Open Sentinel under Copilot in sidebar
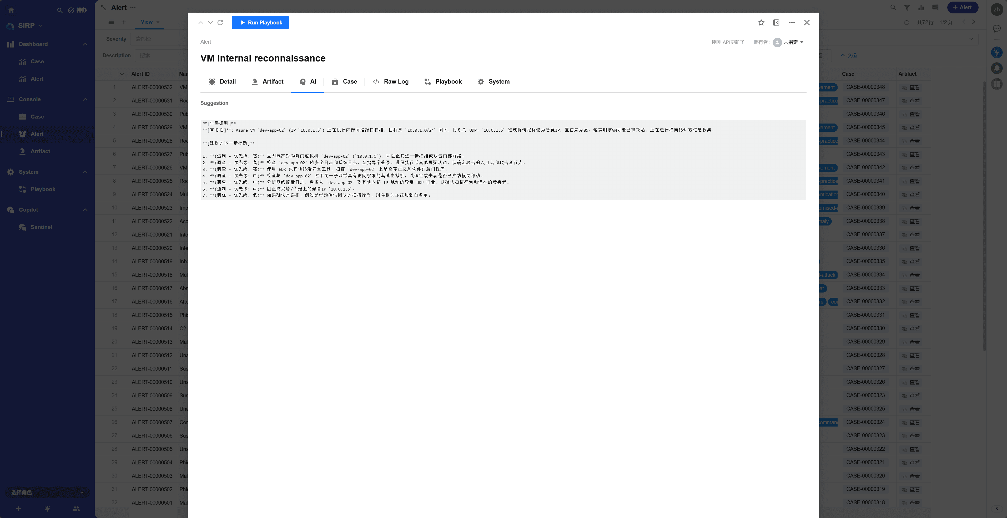Image resolution: width=1007 pixels, height=518 pixels. (x=41, y=227)
